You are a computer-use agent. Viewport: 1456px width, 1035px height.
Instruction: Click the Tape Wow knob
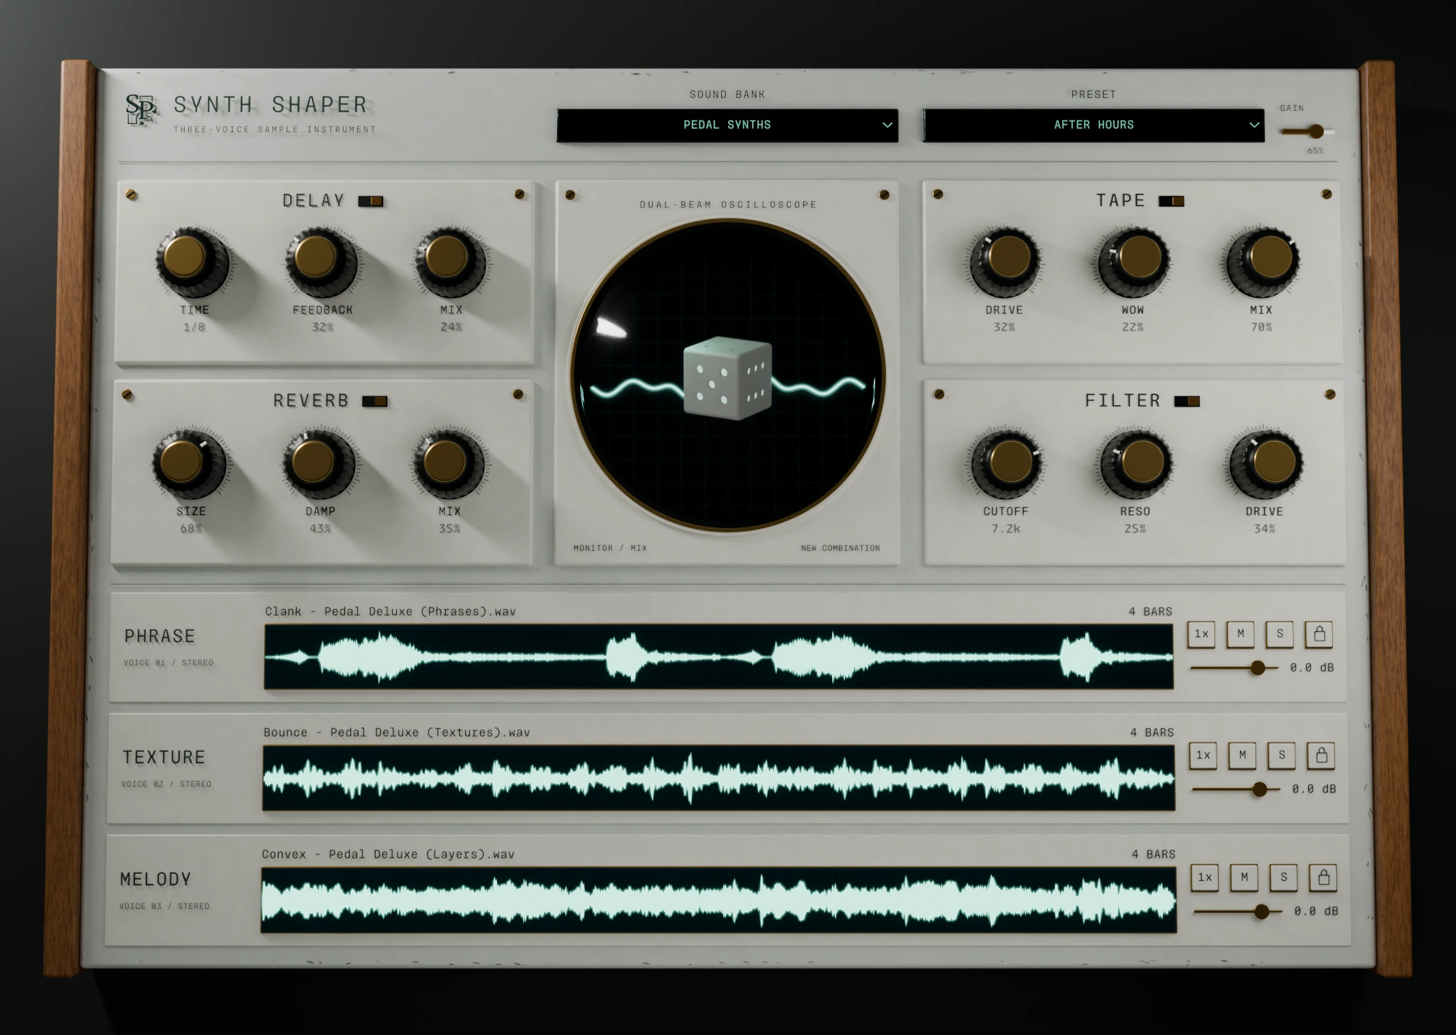(x=1134, y=262)
